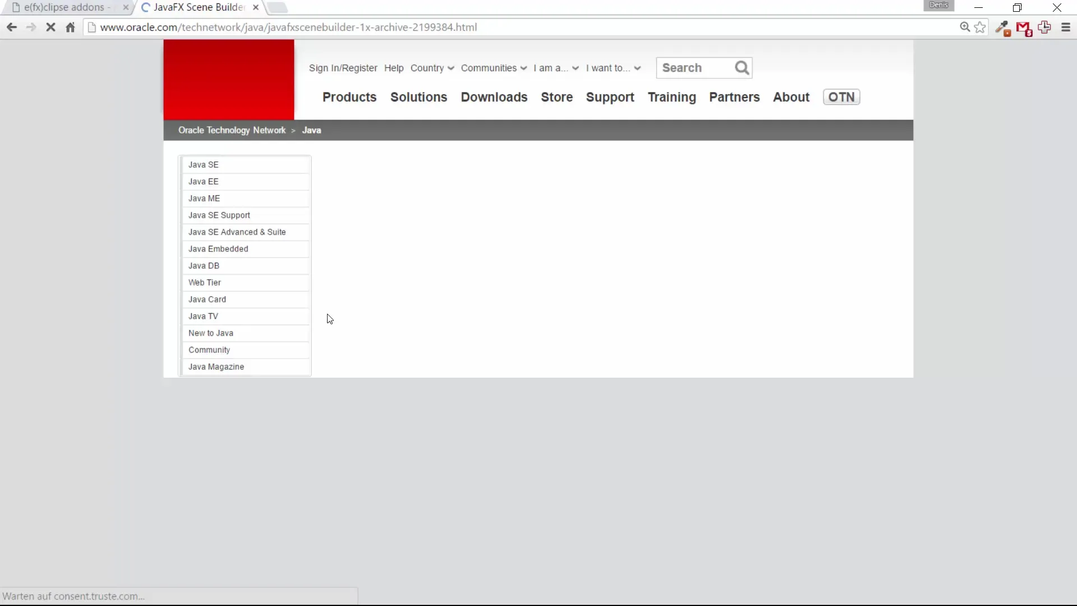Open New to Java sidebar link
1077x606 pixels.
tap(246, 333)
